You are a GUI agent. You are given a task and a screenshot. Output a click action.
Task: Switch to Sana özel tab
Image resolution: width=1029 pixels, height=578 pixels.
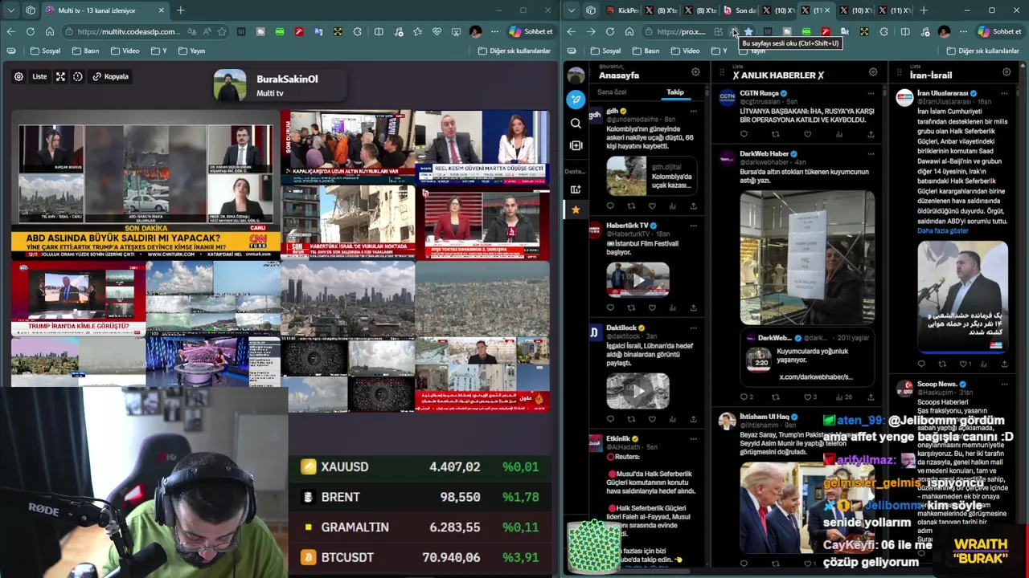coord(612,92)
